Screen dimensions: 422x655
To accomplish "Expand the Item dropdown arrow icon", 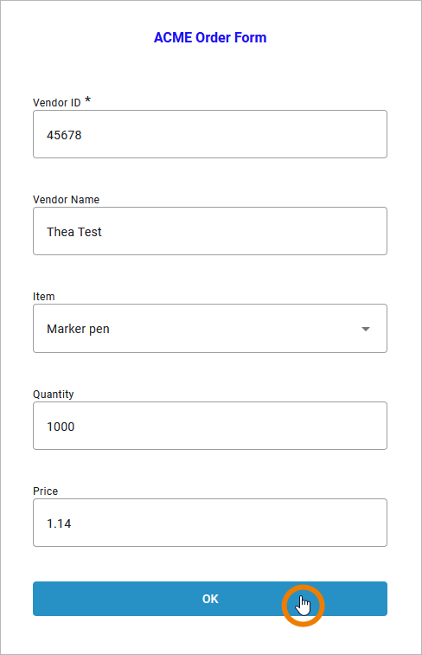I will [x=366, y=329].
